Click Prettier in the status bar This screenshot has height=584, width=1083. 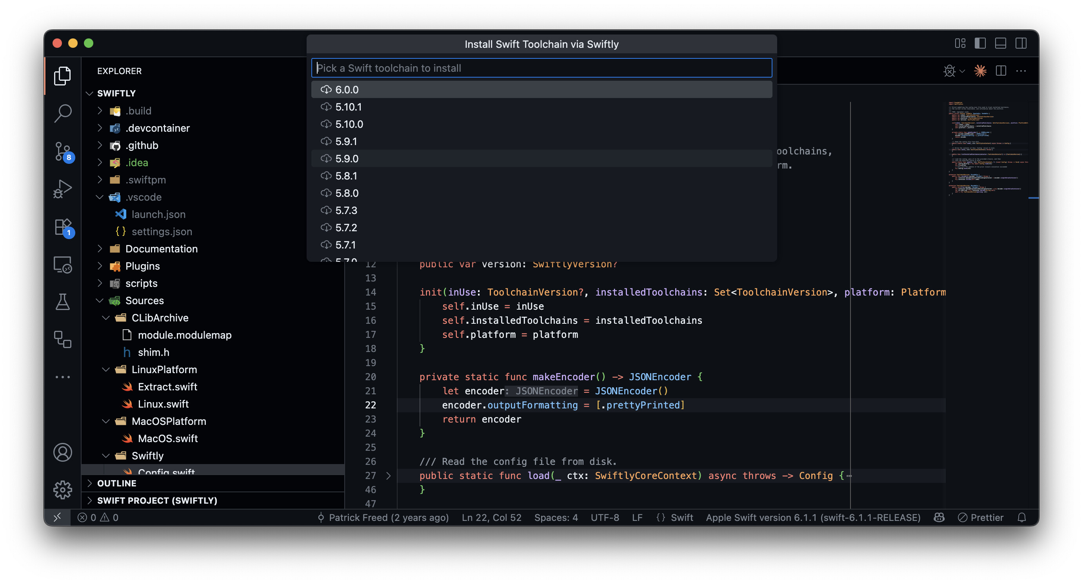[981, 517]
